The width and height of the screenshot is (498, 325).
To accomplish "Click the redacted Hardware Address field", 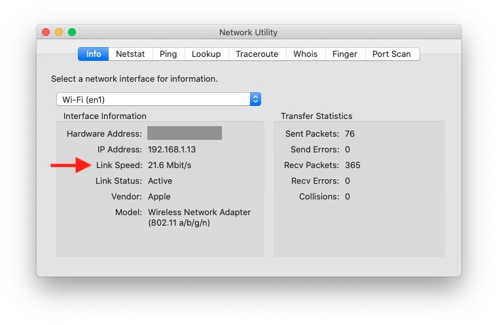I will (185, 133).
